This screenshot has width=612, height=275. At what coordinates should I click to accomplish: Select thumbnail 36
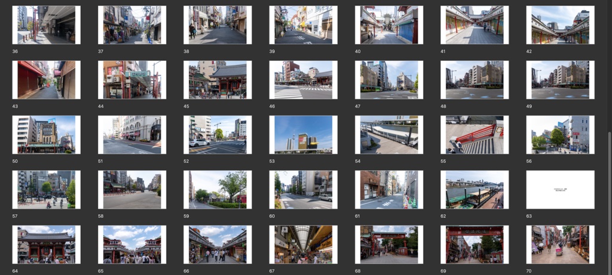47,25
